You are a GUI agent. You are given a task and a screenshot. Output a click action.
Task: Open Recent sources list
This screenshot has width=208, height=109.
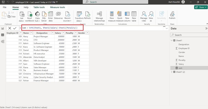pos(67,16)
